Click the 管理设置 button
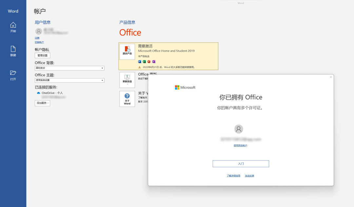This screenshot has width=354, height=207. [43, 55]
